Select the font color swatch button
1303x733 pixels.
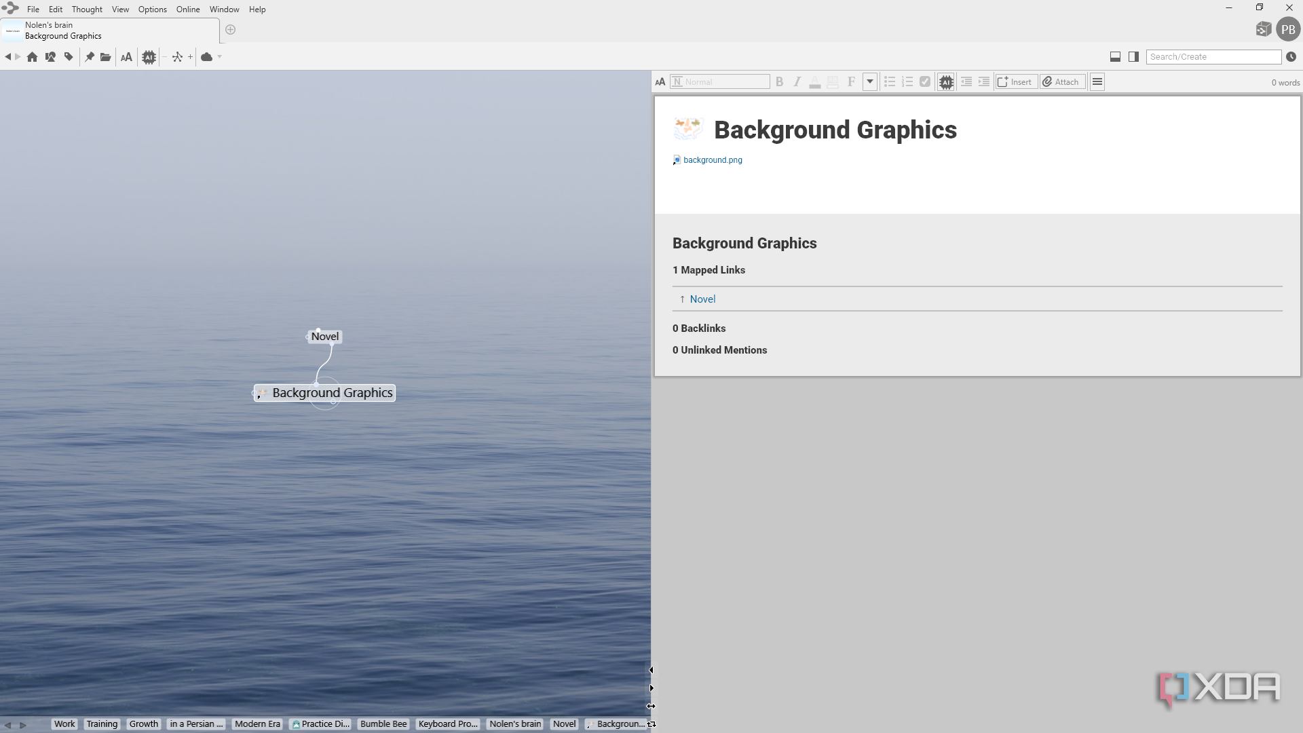click(815, 82)
